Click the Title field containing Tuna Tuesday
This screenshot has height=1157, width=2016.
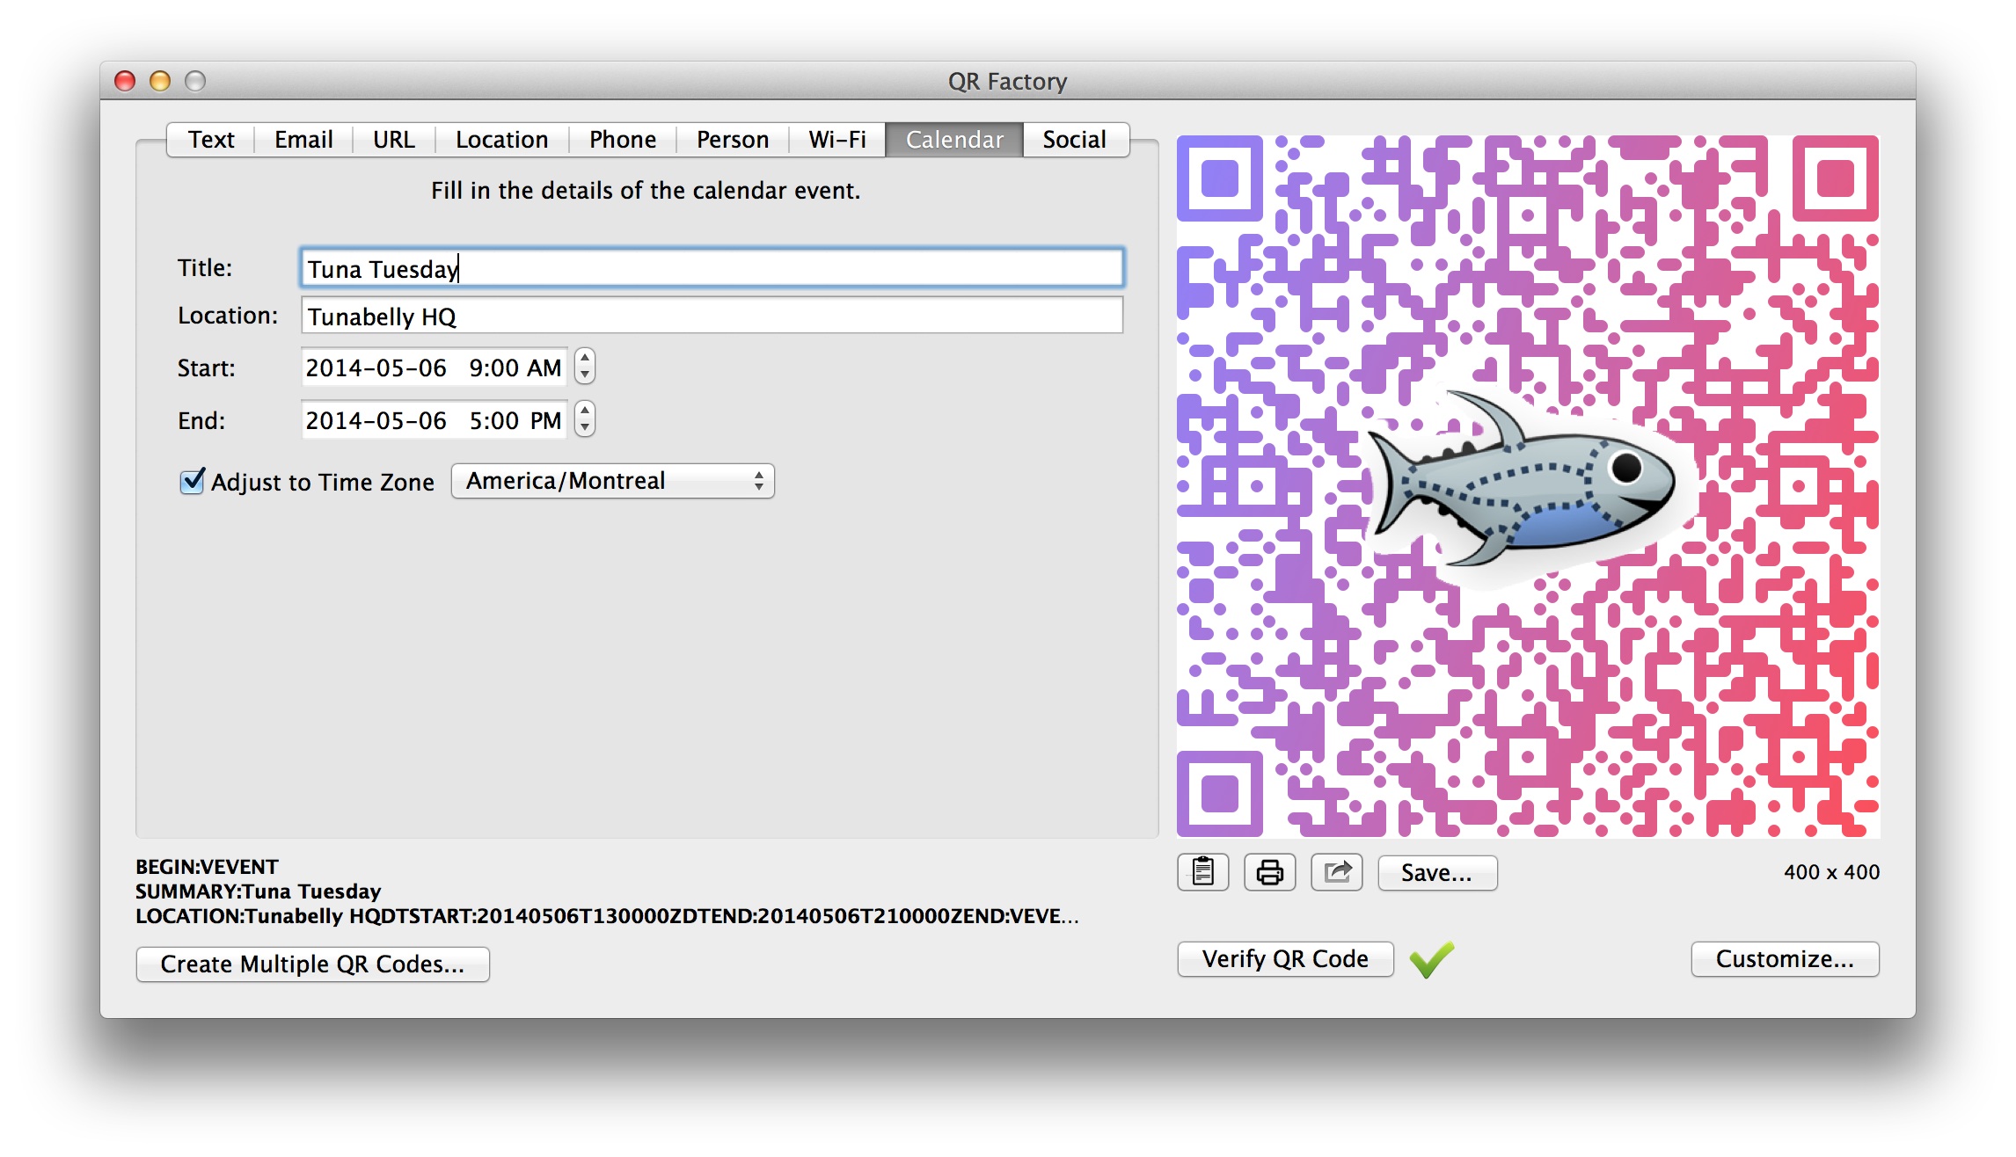(711, 268)
